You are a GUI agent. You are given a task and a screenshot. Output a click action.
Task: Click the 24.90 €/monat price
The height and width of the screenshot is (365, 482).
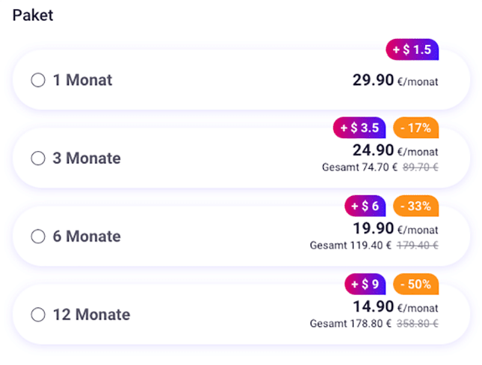tap(395, 151)
